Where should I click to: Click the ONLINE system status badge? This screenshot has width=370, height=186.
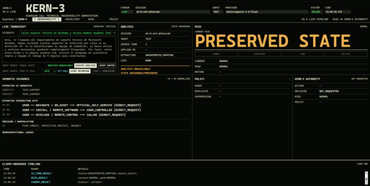(x=316, y=12)
